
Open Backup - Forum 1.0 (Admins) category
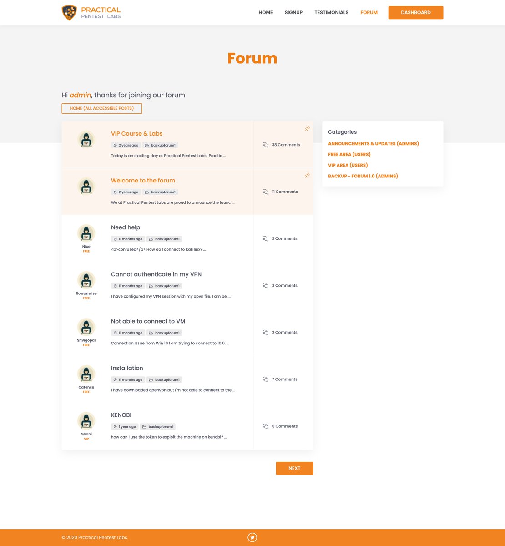tap(363, 176)
